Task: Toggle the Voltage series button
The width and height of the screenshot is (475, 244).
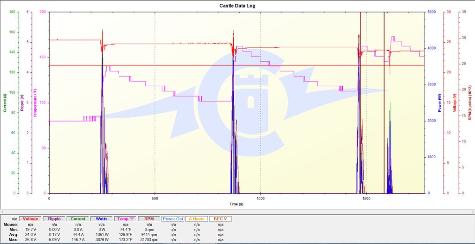Action: [31, 218]
